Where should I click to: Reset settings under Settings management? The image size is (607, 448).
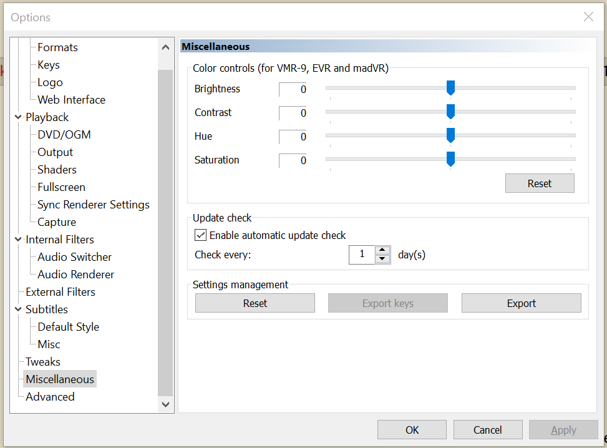click(255, 303)
